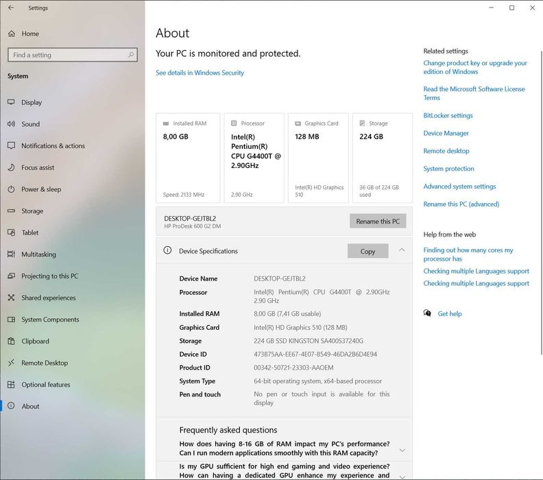Copy the device specifications
This screenshot has width=543, height=480.
[367, 251]
